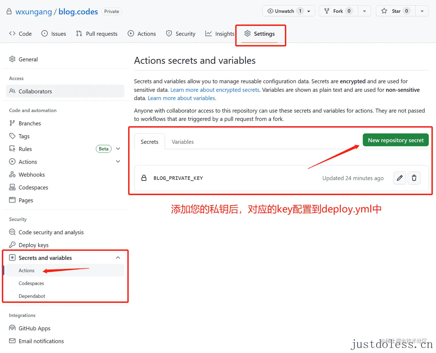
Task: Open the Branches settings
Action: coord(29,123)
